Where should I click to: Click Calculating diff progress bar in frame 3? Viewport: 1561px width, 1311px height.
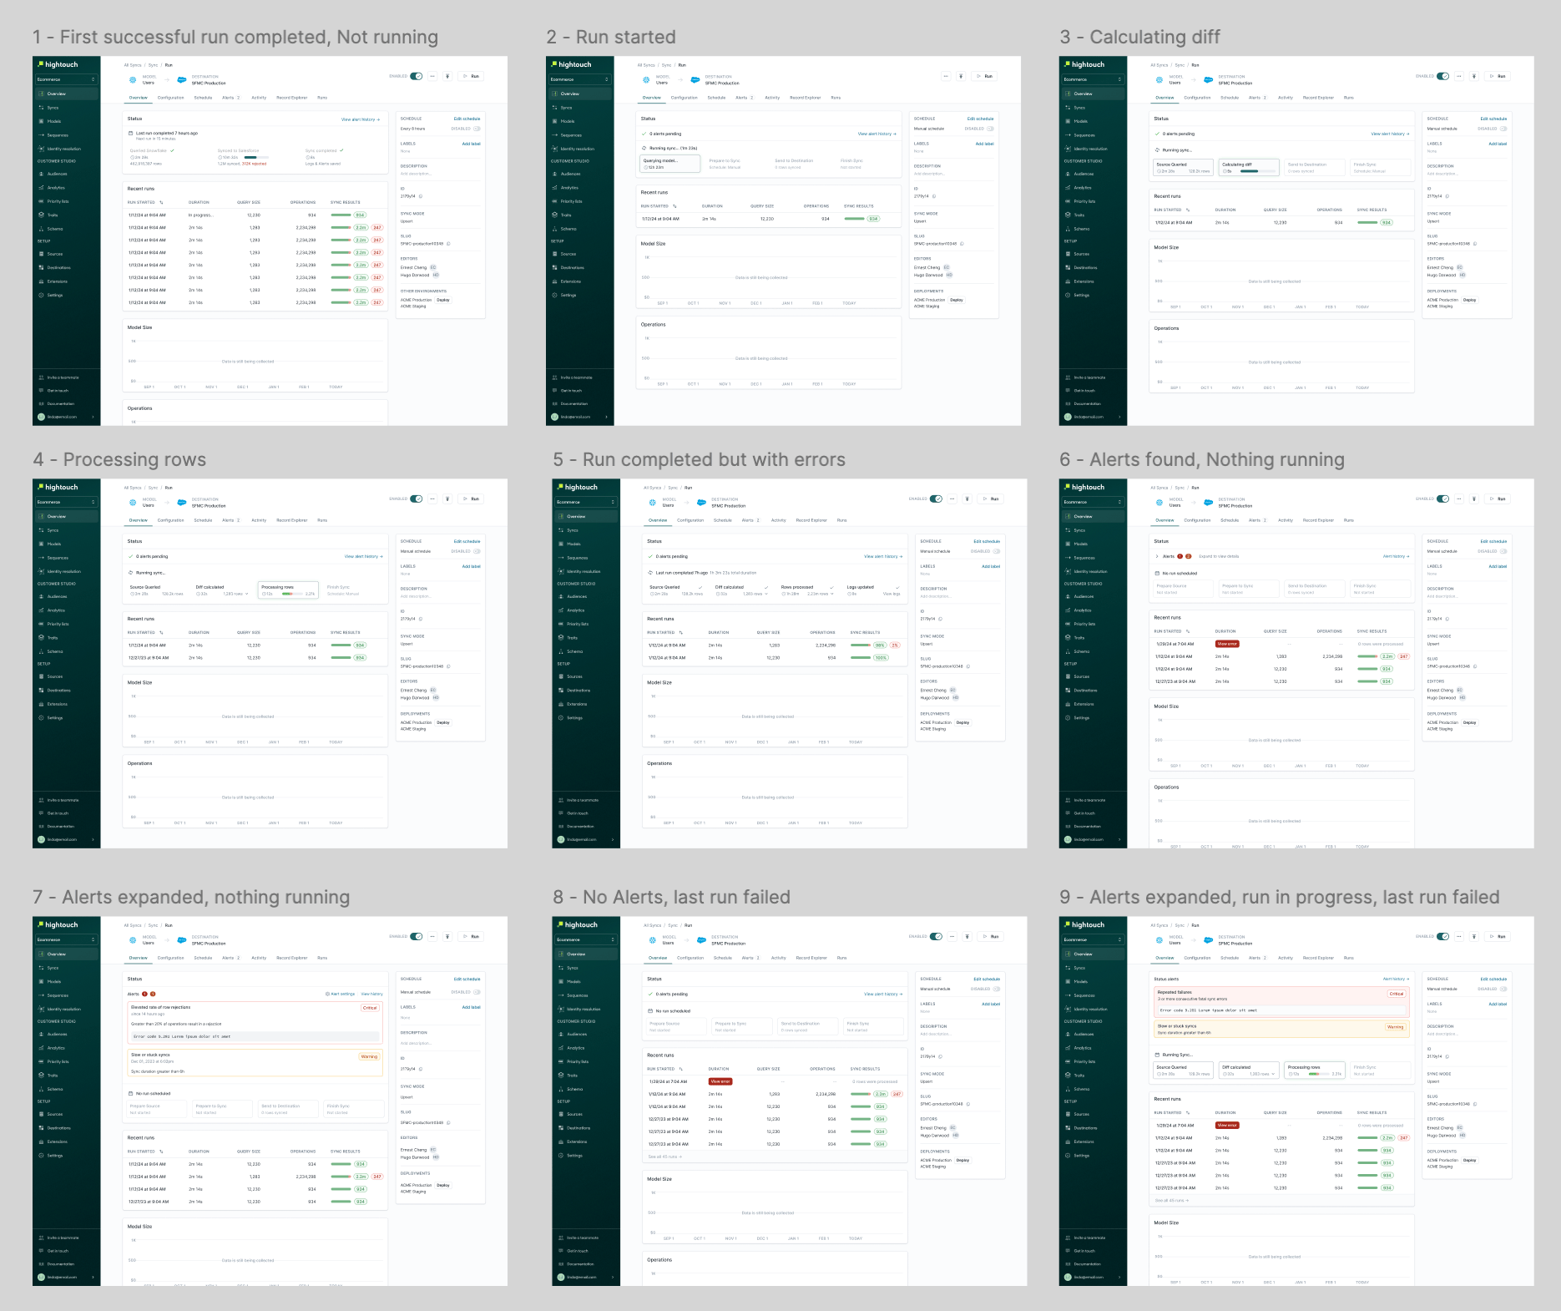pyautogui.click(x=1258, y=171)
